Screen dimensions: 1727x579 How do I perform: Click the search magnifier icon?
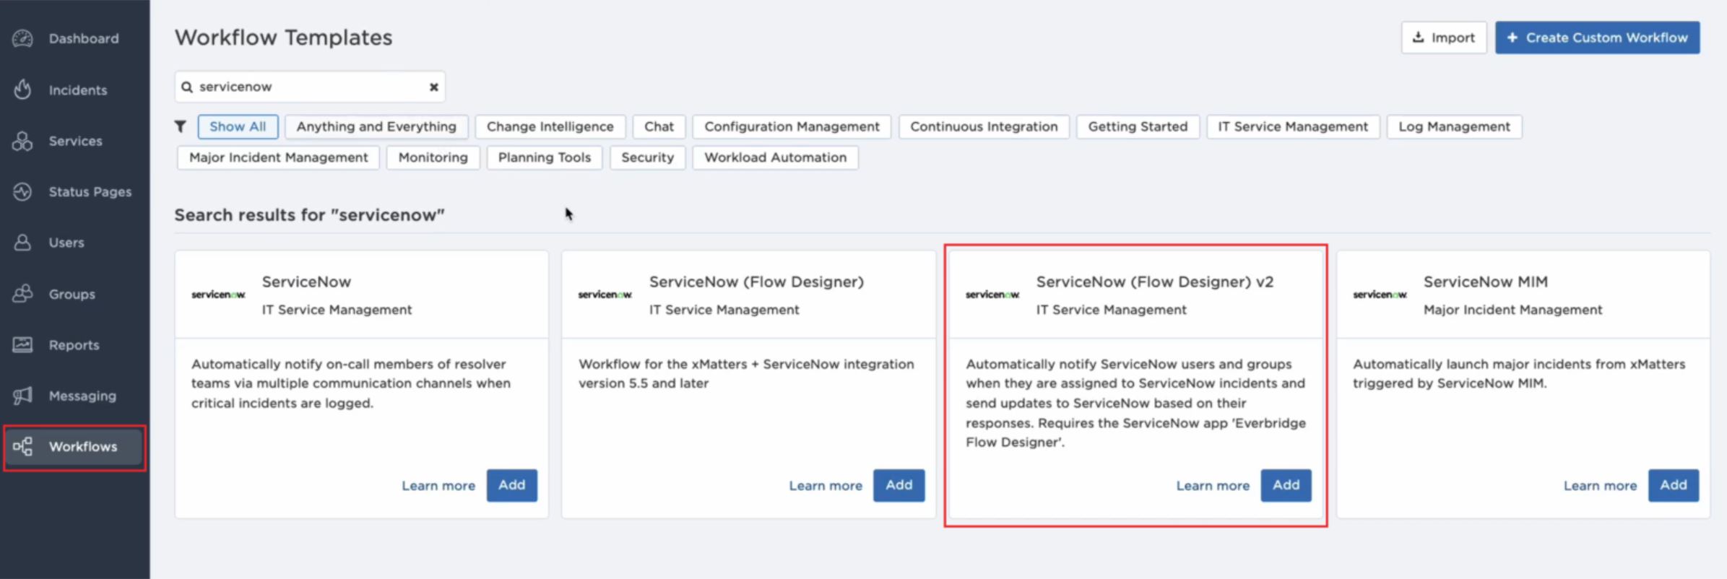click(187, 87)
